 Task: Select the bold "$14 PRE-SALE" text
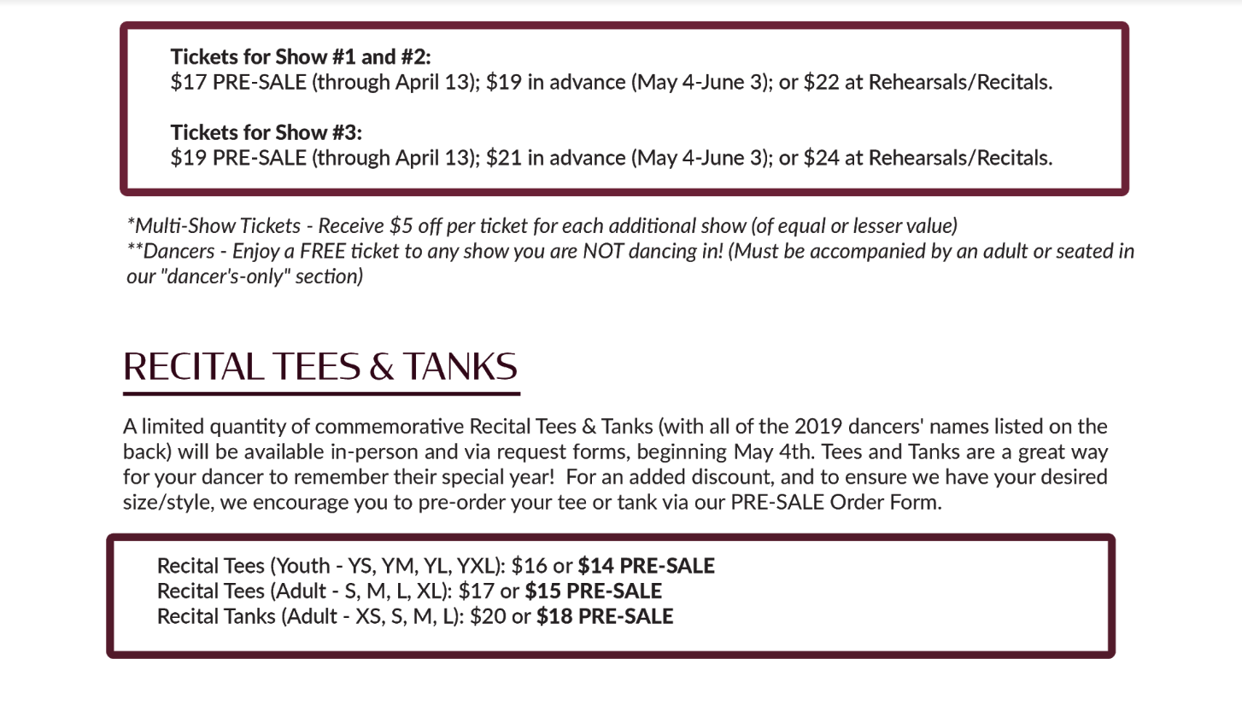(x=646, y=566)
